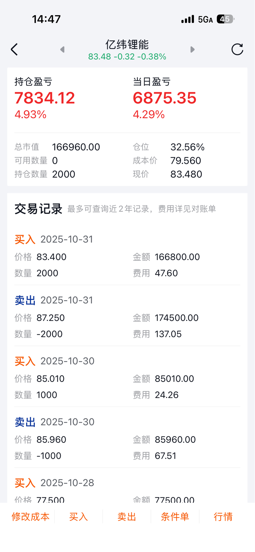Screen dimensions: 255x552
Task: Tap the 交易记录 section heading
Action: [x=38, y=209]
